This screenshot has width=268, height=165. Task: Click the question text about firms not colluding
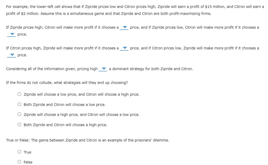coord(67,82)
